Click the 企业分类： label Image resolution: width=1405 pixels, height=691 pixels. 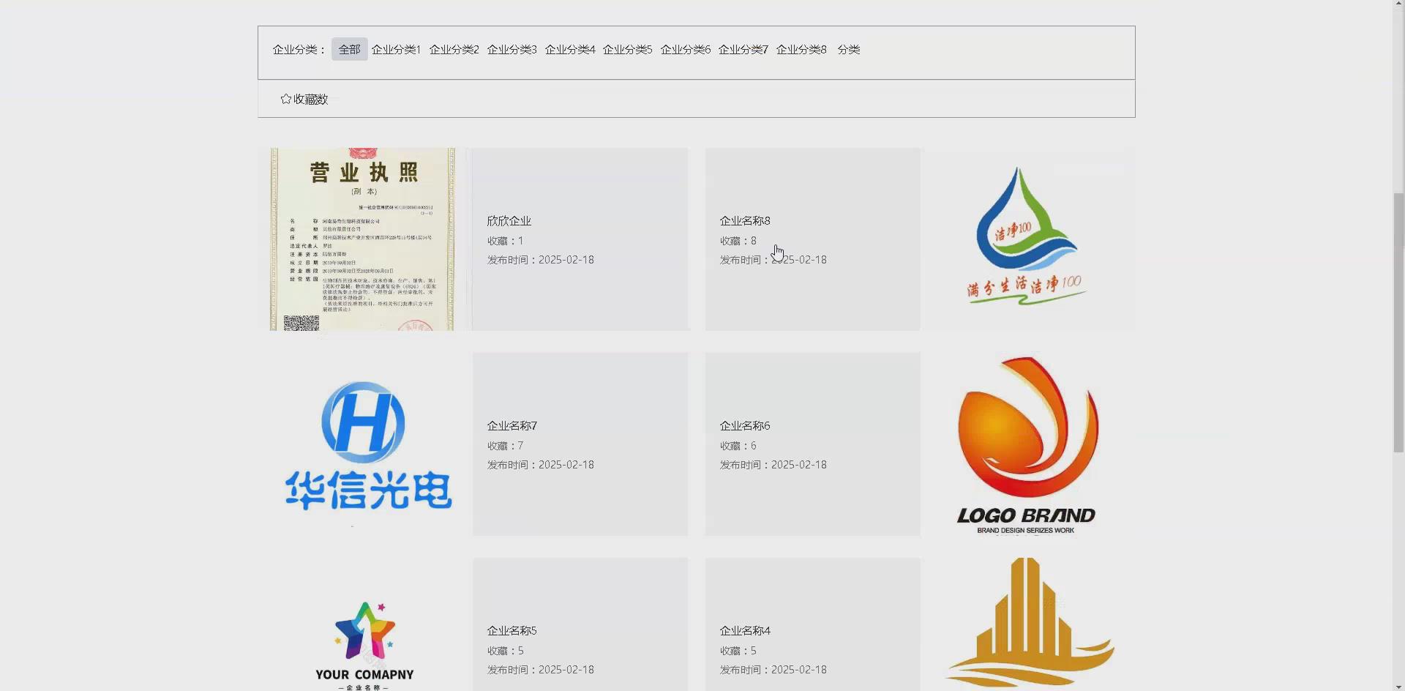point(299,49)
